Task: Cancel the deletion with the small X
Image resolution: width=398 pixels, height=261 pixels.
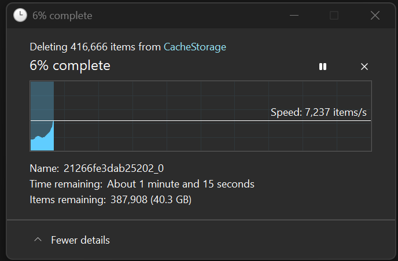Action: pos(364,67)
